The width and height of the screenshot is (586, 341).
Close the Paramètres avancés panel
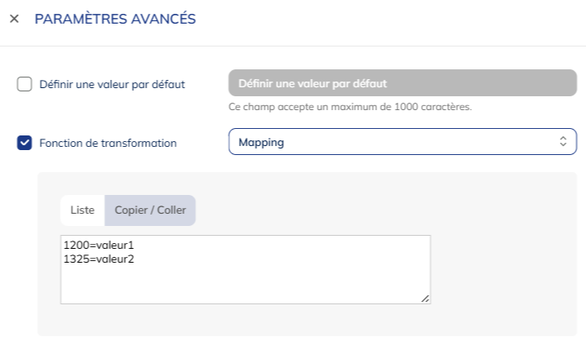pos(14,18)
